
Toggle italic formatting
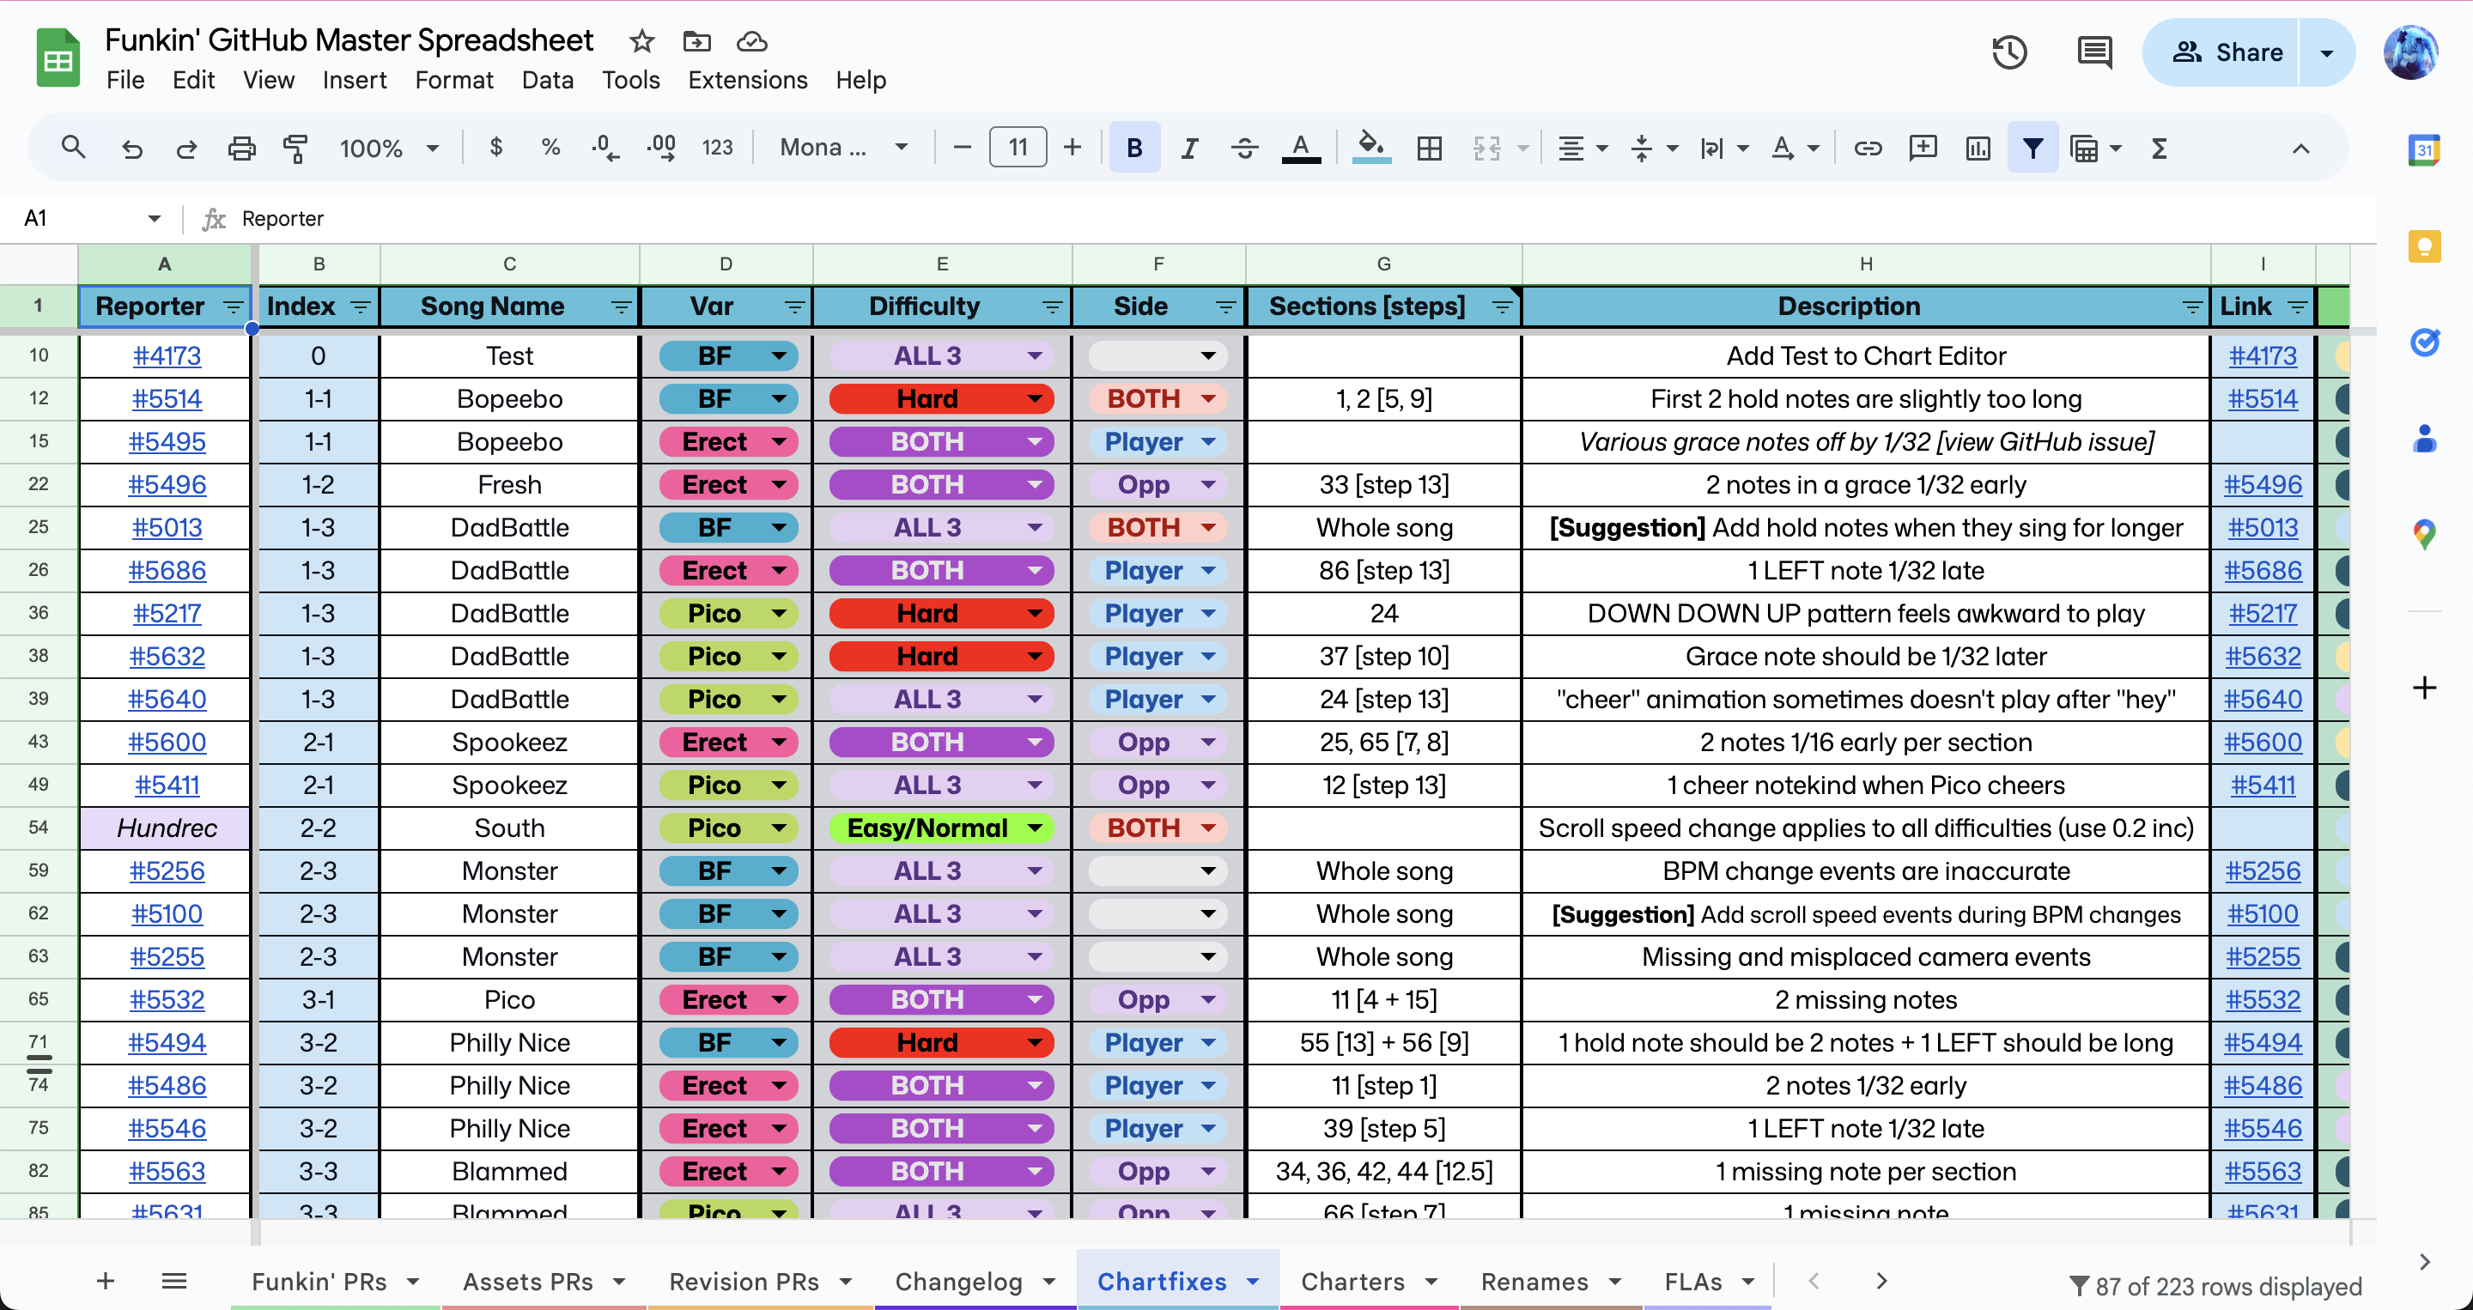pos(1189,148)
